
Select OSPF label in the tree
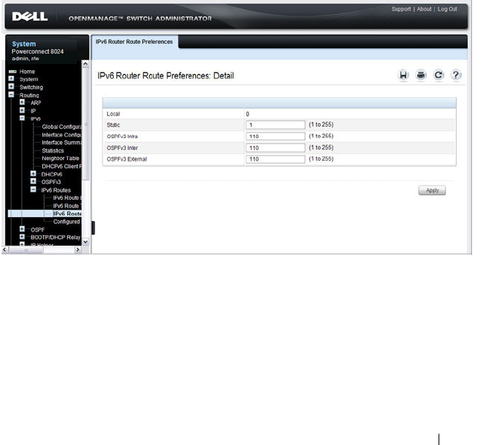pyautogui.click(x=37, y=230)
